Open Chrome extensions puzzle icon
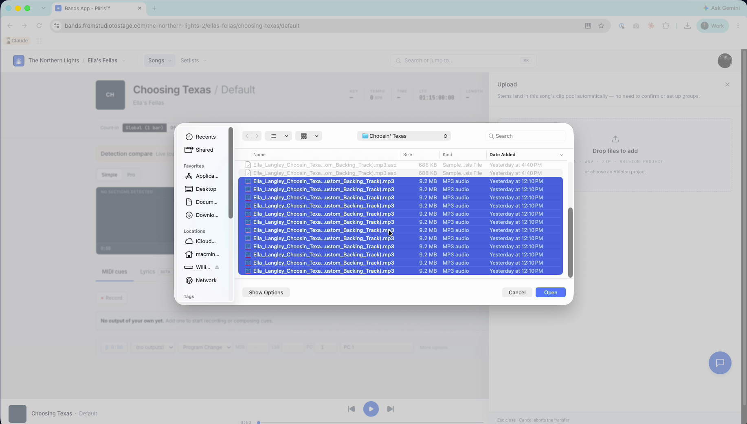The height and width of the screenshot is (424, 747). (x=666, y=26)
